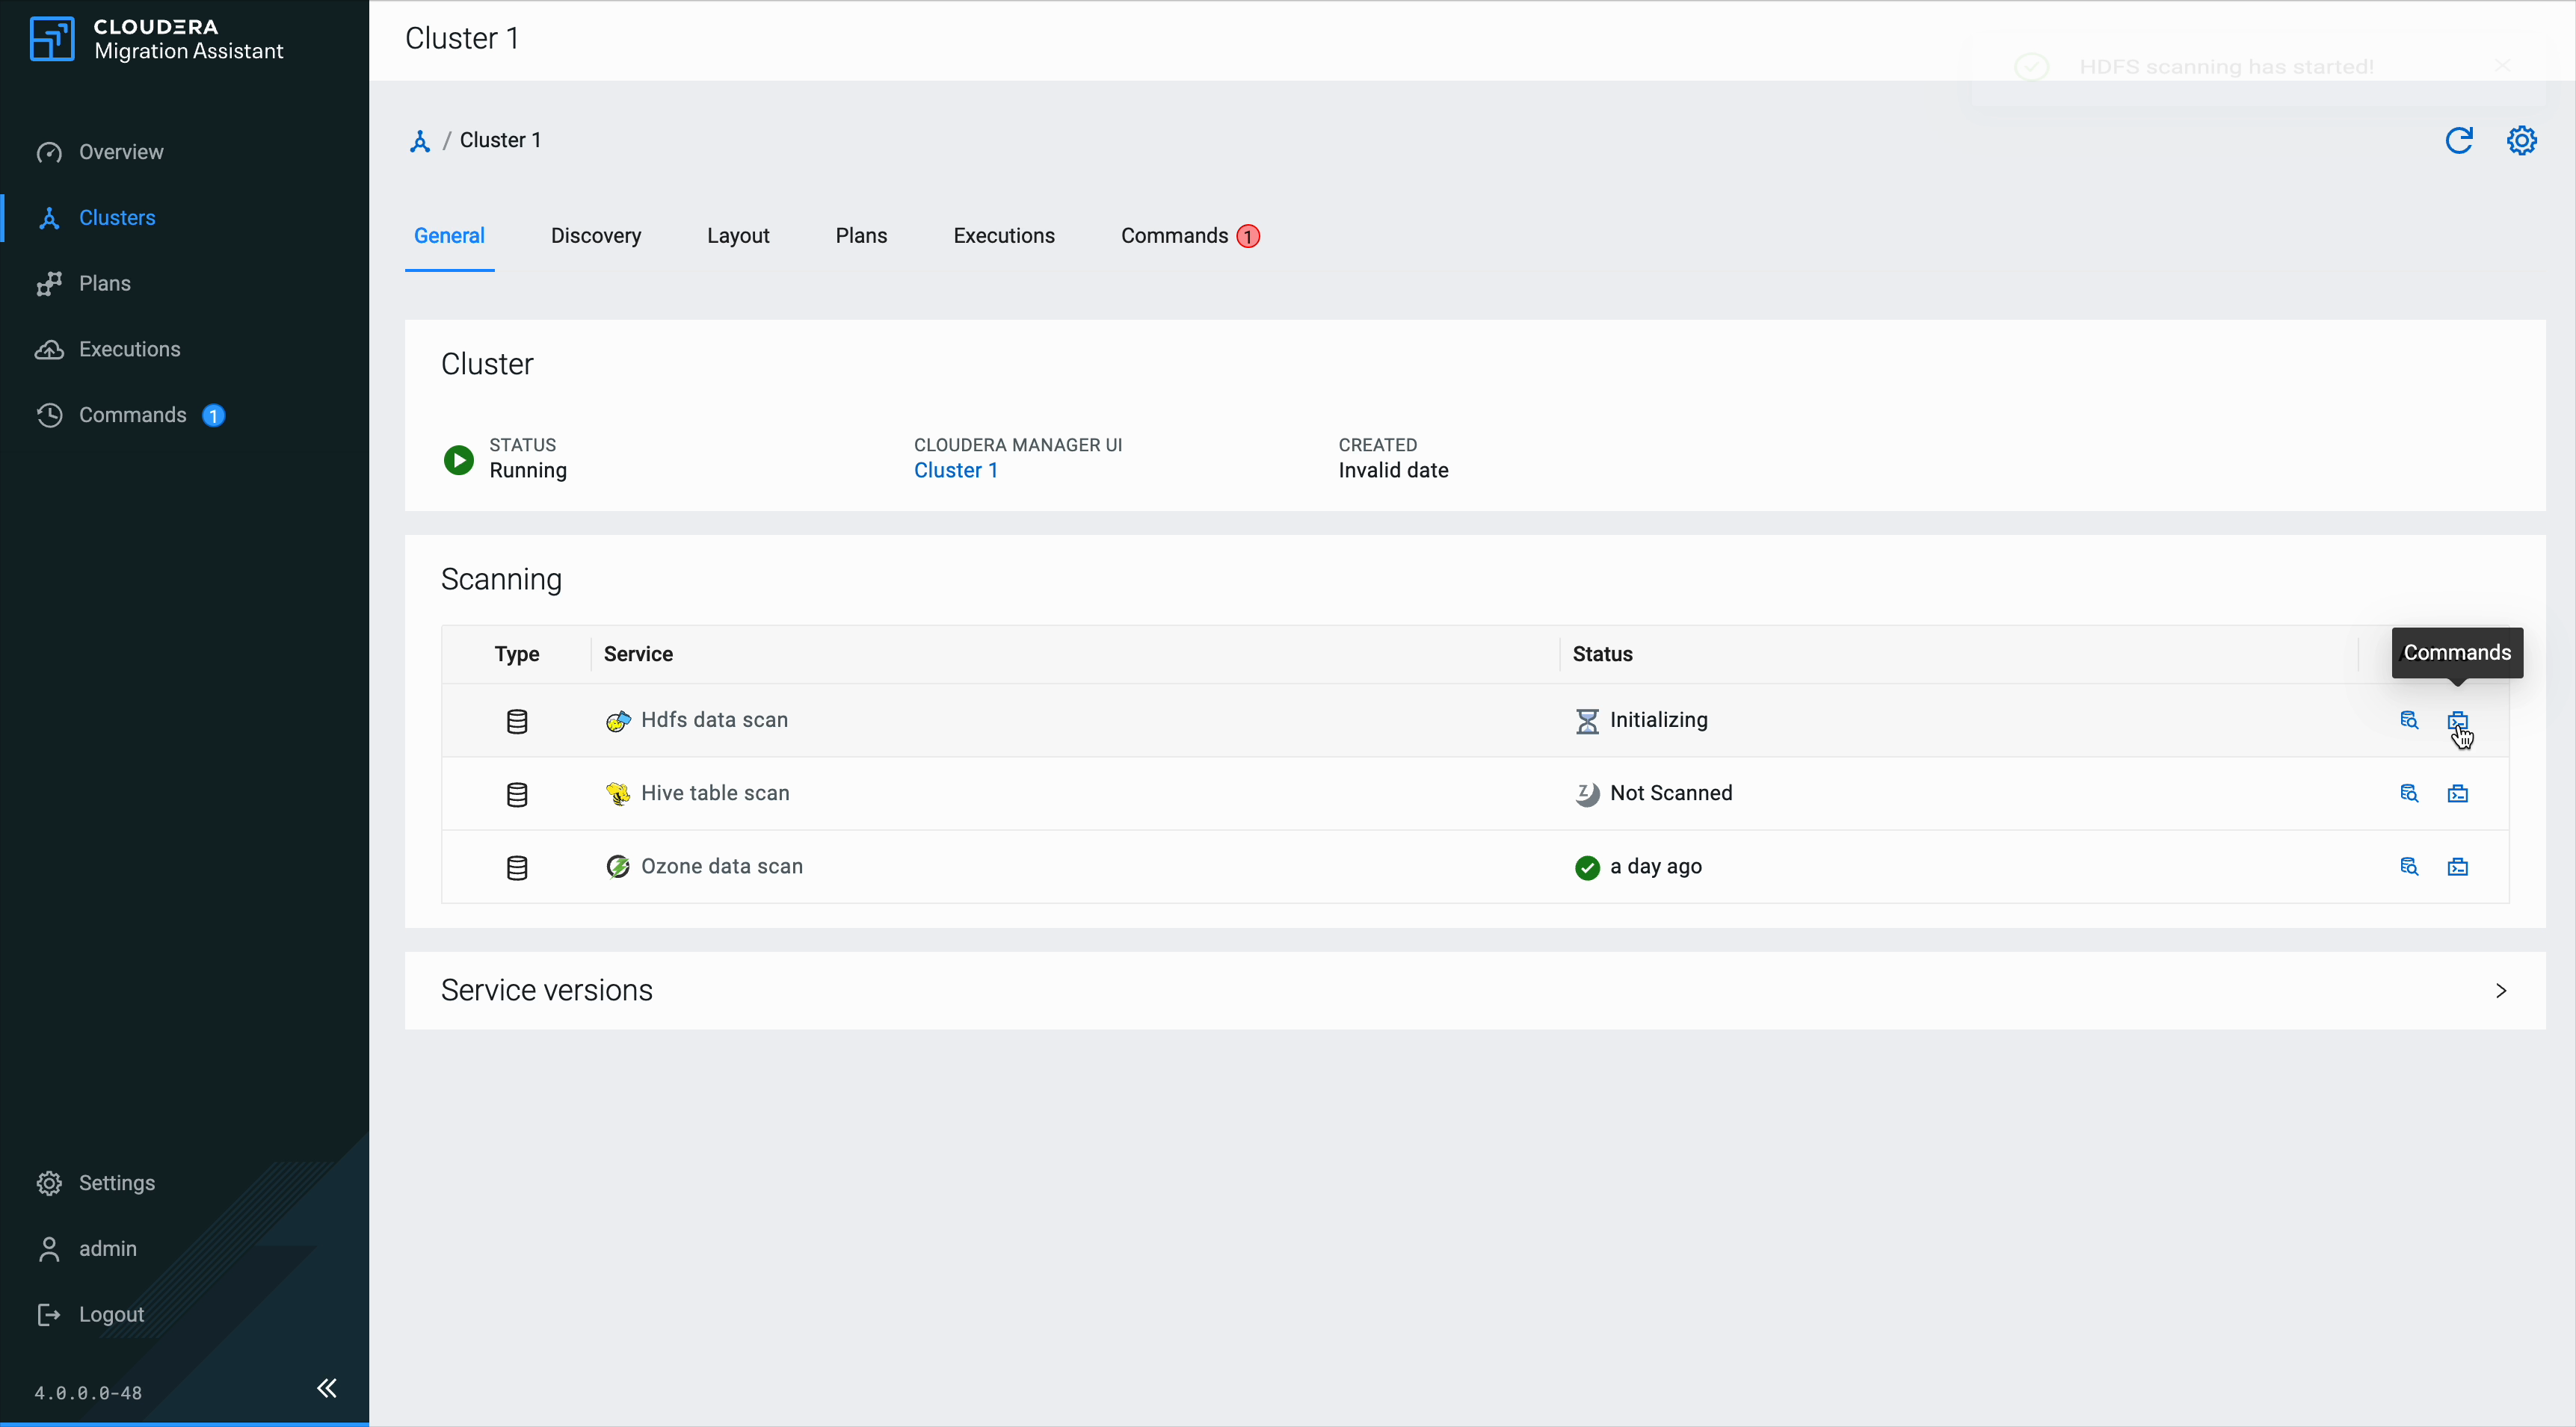Click the Hdfs data scan database type icon
This screenshot has height=1427, width=2576.
pos(517,722)
